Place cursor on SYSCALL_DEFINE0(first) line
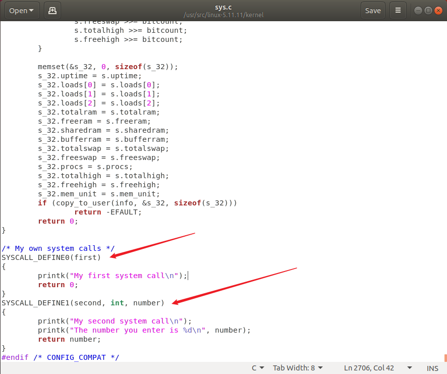Screen dimensions: 447x374 pos(51,257)
